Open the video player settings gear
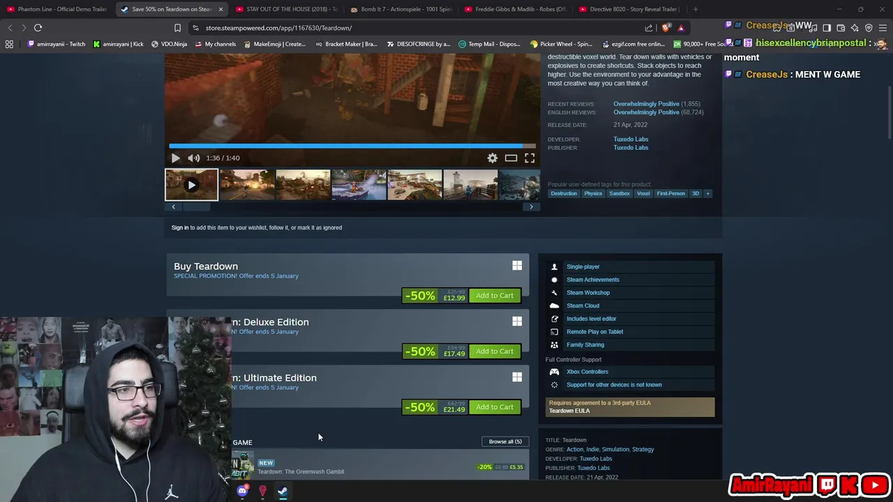Screen dimensions: 893x502 493,158
